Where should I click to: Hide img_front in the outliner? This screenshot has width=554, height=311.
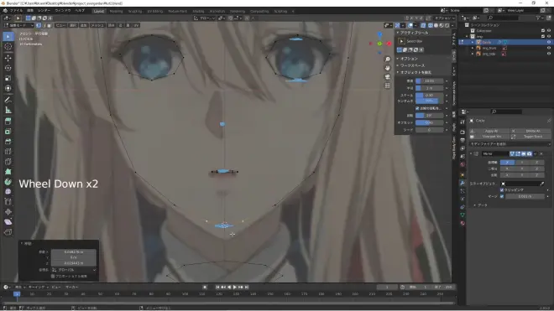[x=548, y=48]
